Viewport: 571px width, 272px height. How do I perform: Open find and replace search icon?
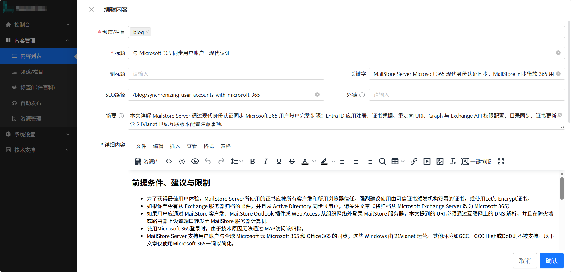(x=382, y=162)
